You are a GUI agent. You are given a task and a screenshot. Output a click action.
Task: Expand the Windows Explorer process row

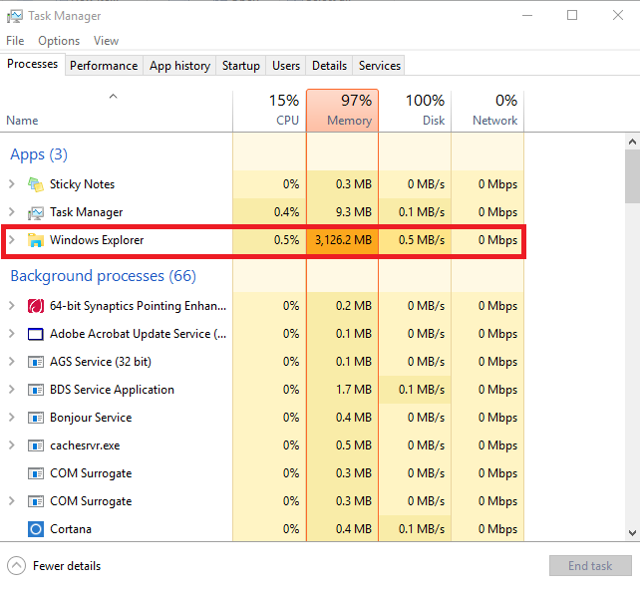pyautogui.click(x=12, y=240)
